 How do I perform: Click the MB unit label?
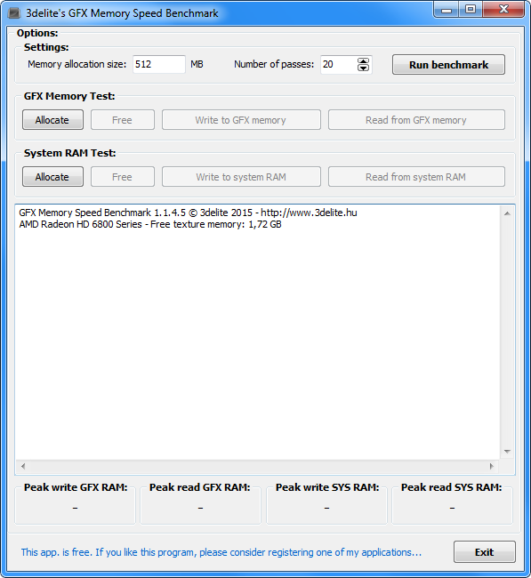click(197, 65)
